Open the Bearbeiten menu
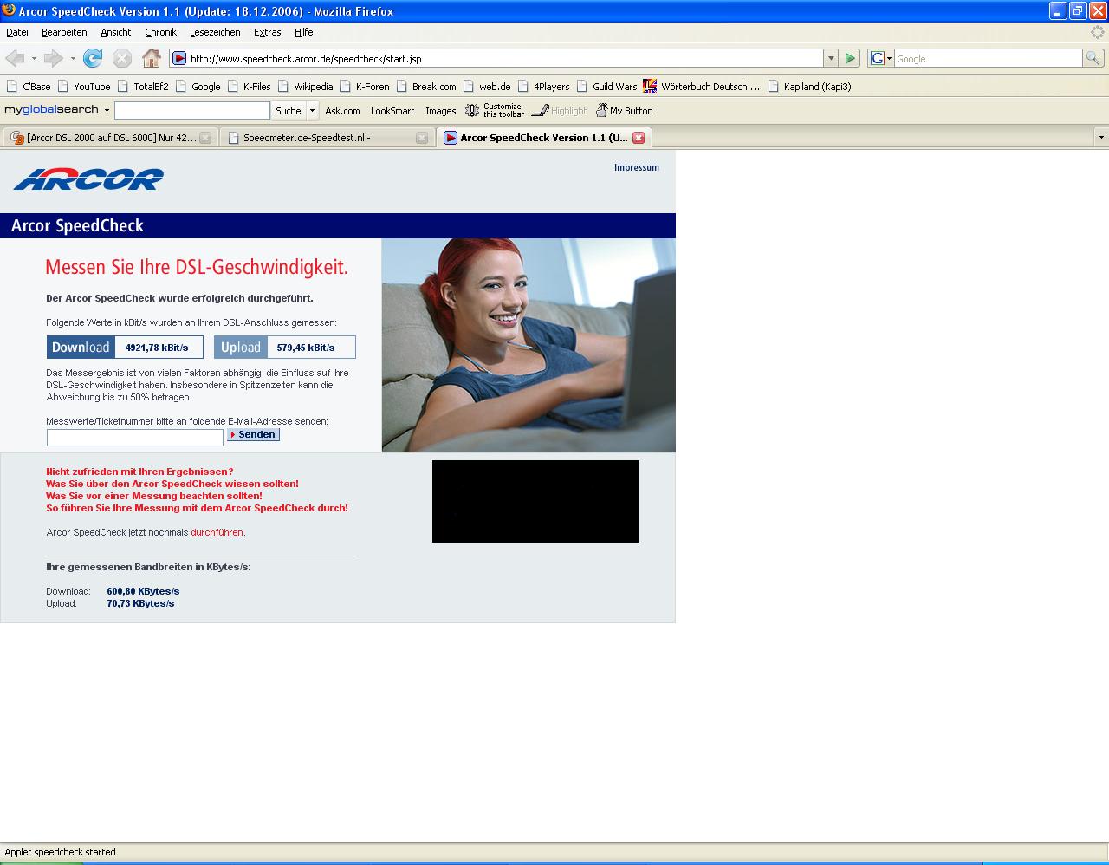Screen dimensions: 1109x865 tap(64, 32)
